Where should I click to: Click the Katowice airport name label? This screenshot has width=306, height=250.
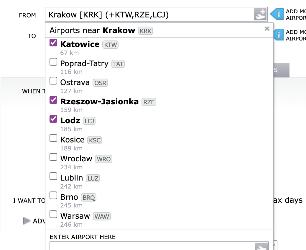coord(80,44)
